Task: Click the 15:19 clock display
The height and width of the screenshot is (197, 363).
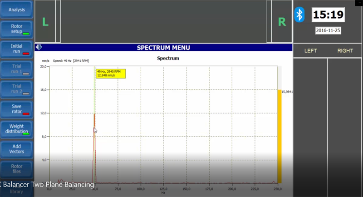Action: 328,15
